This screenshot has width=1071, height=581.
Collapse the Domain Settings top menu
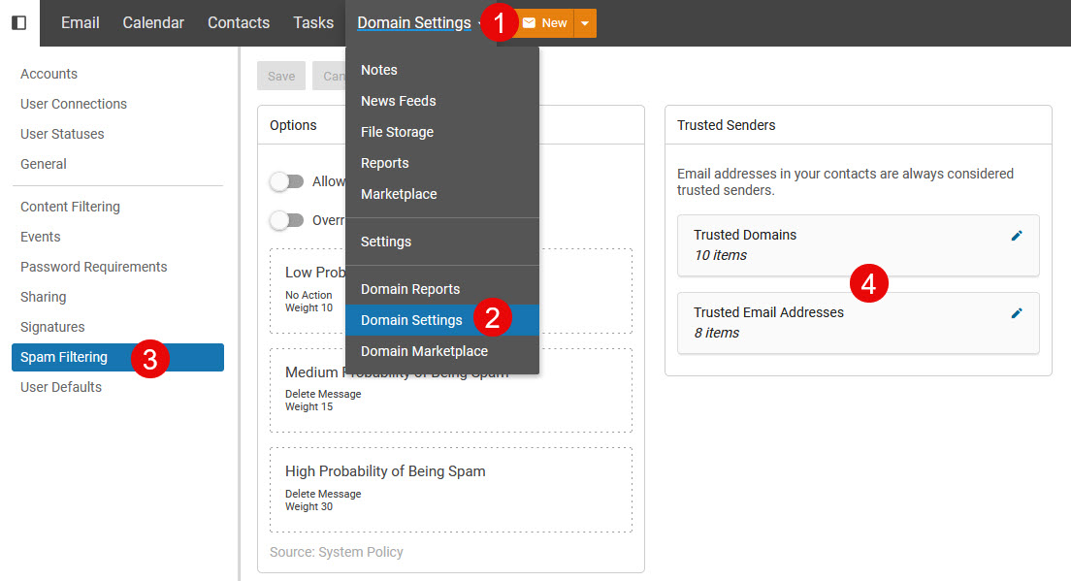click(x=414, y=22)
